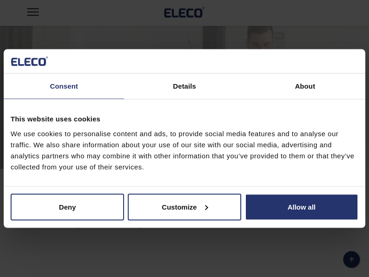The image size is (369, 277).
Task: Open the About tab
Action: pos(305,86)
